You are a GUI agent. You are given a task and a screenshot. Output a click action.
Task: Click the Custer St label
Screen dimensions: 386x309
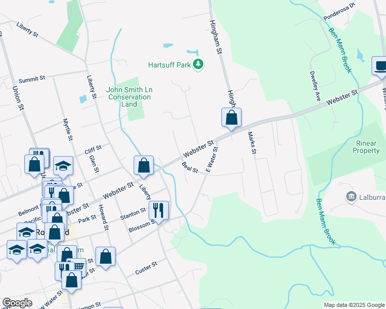coord(146,268)
